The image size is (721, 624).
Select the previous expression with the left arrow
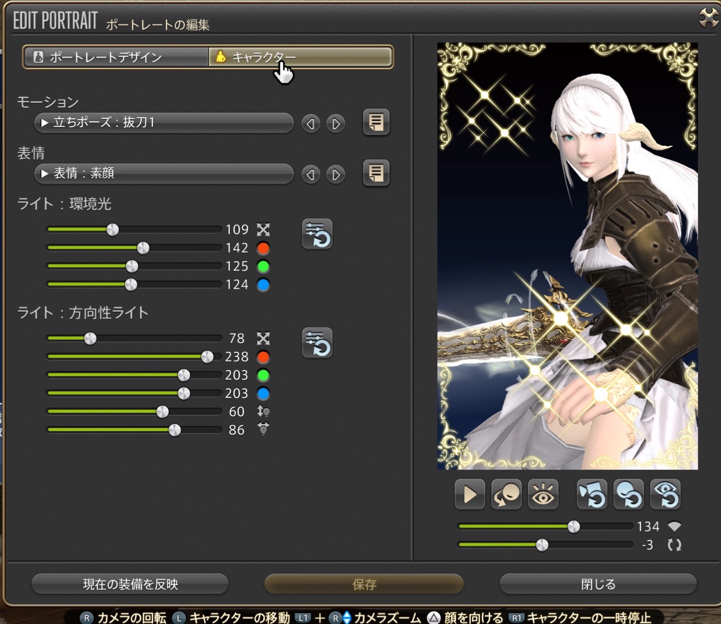310,175
